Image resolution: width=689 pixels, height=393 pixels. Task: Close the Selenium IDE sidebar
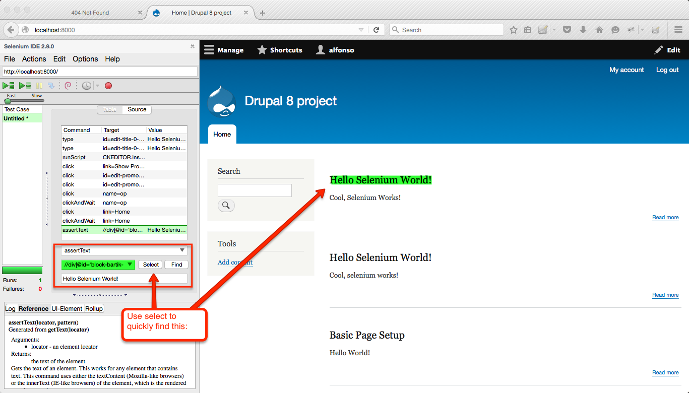pyautogui.click(x=192, y=46)
